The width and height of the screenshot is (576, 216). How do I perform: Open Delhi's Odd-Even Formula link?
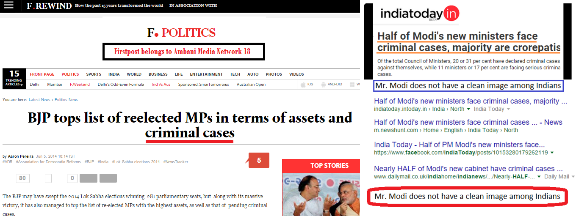(x=121, y=85)
